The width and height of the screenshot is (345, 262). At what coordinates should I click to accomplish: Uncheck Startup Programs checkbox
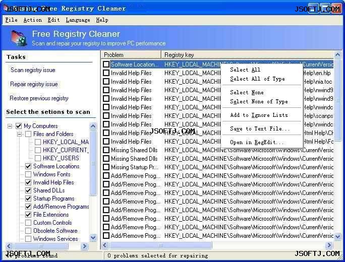pyautogui.click(x=28, y=199)
